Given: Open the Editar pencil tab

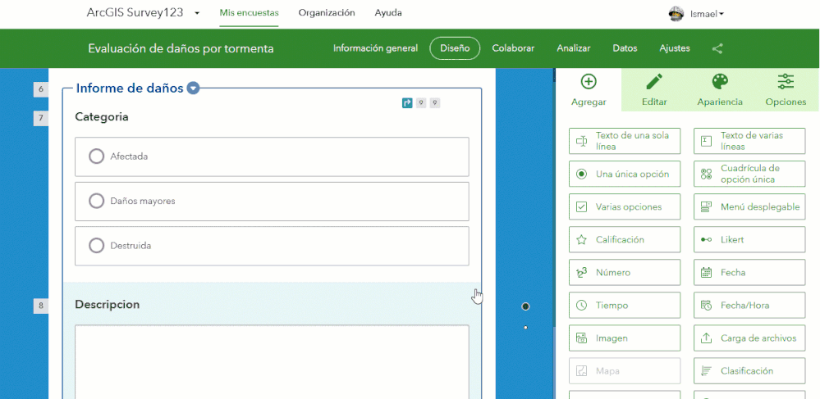Looking at the screenshot, I should click(653, 89).
